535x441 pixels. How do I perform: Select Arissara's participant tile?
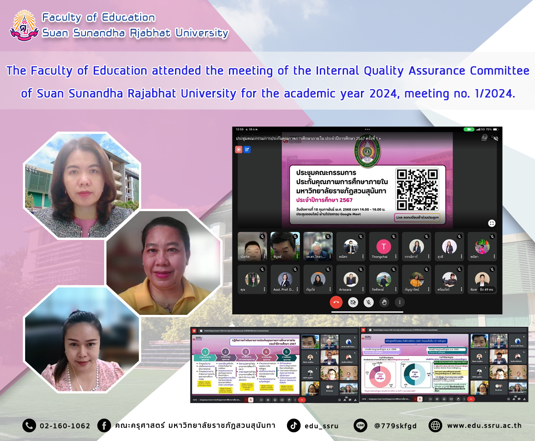pos(351,279)
